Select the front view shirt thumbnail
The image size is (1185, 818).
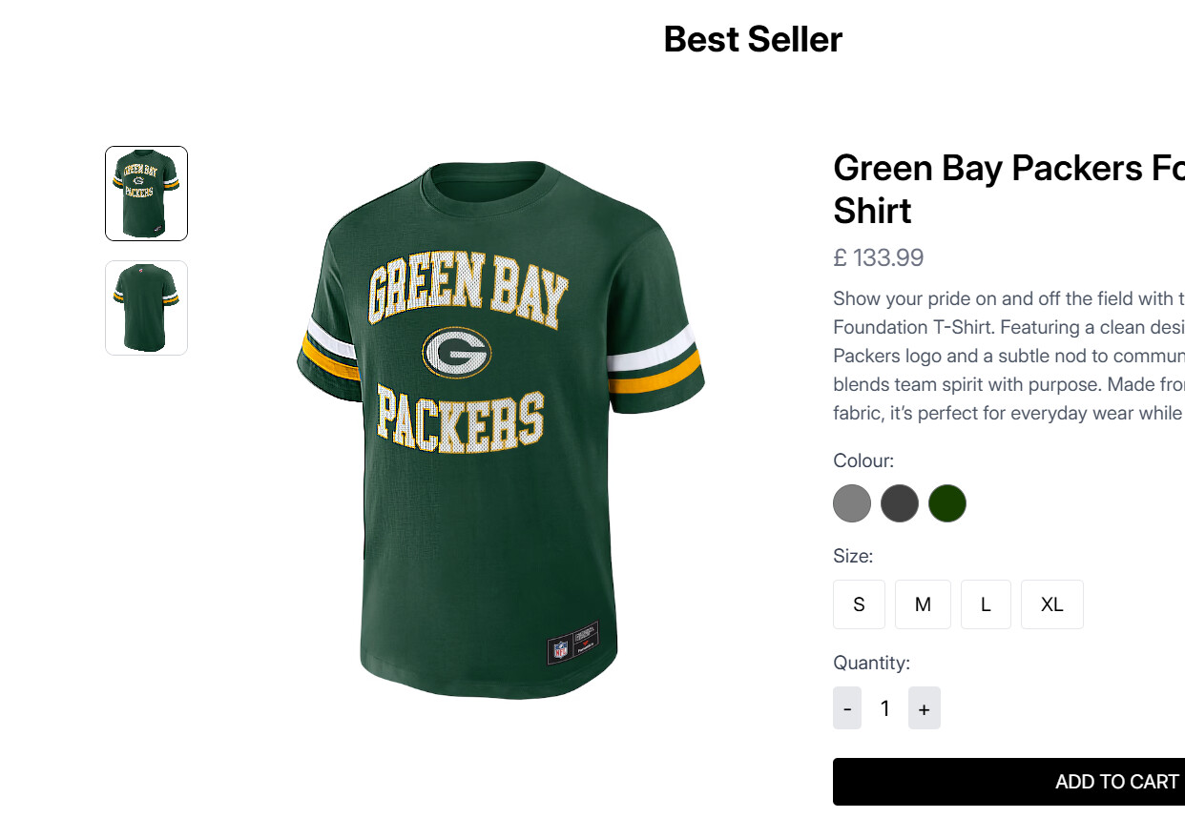(x=146, y=194)
